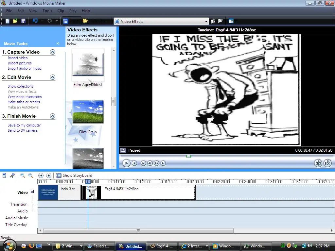Switch to Show Storyboard view
The image size is (335, 251).
point(74,176)
